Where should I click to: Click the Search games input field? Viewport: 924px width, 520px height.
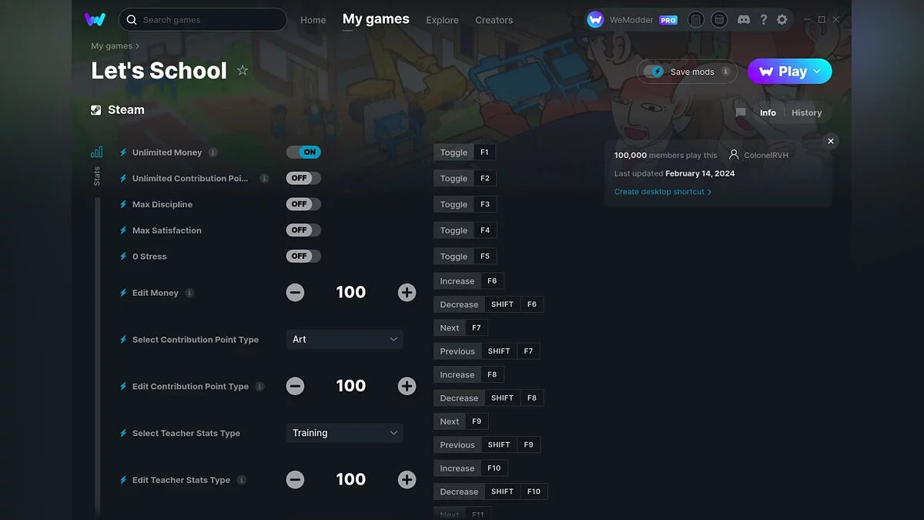(x=203, y=19)
